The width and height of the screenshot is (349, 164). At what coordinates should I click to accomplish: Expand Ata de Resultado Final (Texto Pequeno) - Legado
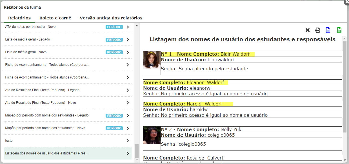(128, 90)
